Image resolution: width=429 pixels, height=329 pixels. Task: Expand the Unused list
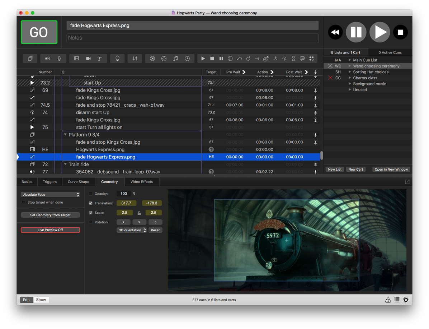coord(350,89)
